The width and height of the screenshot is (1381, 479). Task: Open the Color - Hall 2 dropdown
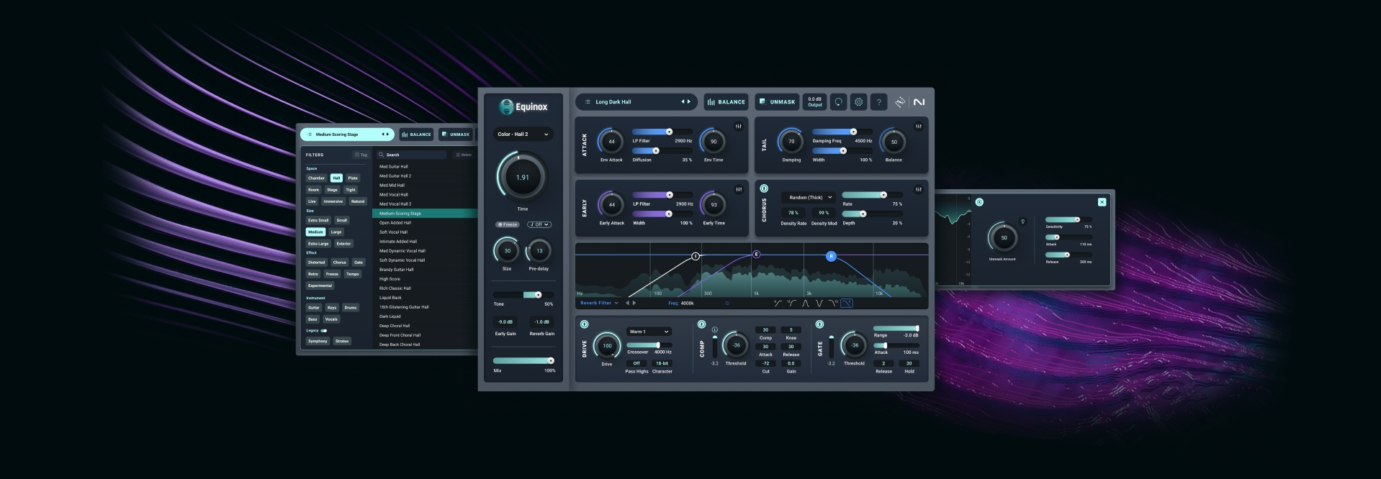click(523, 134)
